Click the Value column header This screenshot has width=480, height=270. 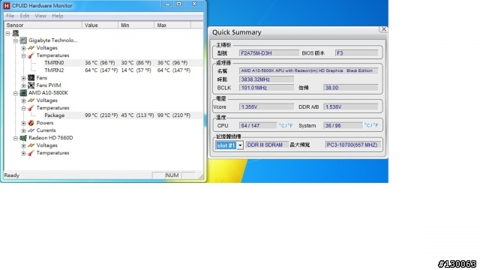tap(100, 25)
